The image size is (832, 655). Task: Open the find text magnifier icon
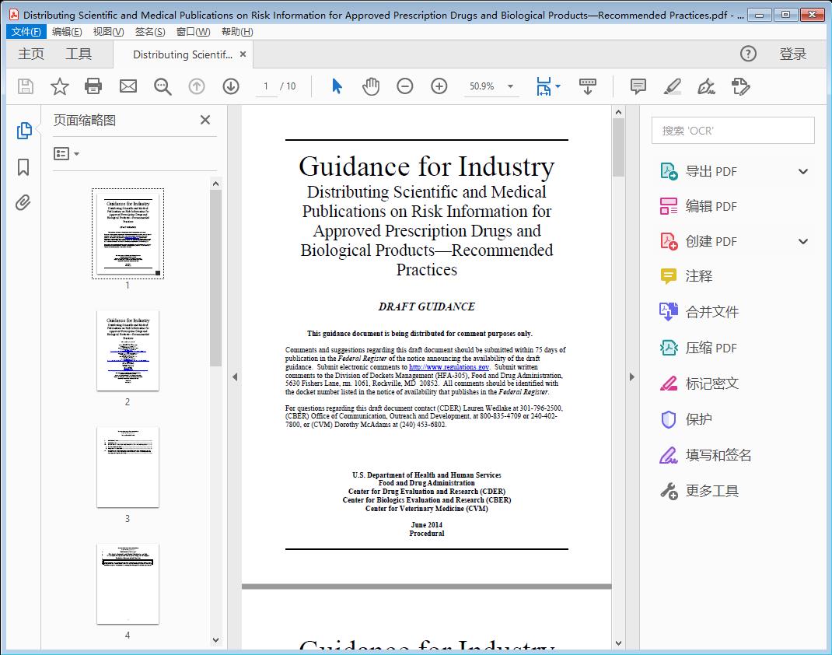[x=163, y=86]
